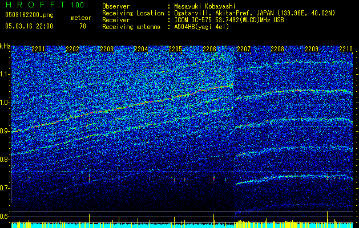Viewport: 359px width, 228px height.
Task: Click the 'Receiver' field label
Action: click(116, 20)
